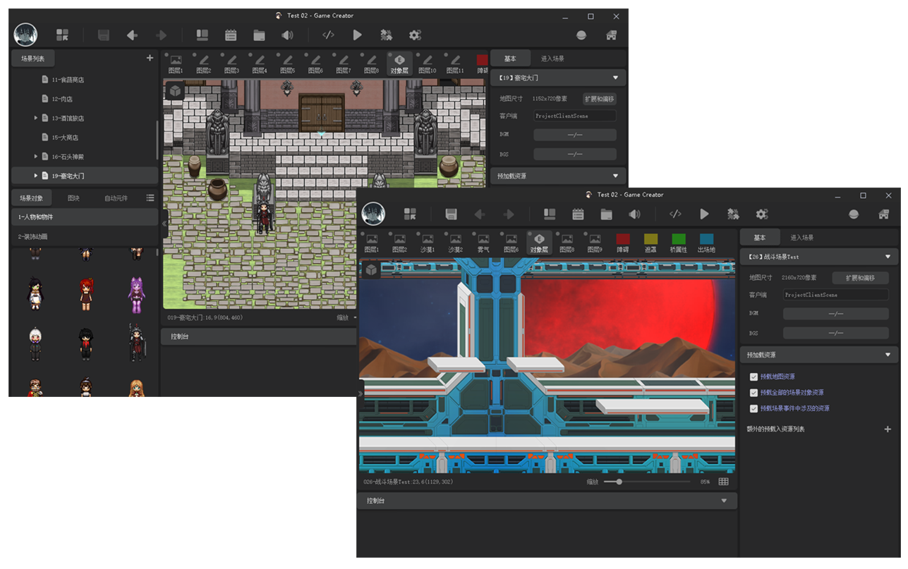Select the 基本 tab in front window
This screenshot has height=569, width=908.
(x=758, y=238)
